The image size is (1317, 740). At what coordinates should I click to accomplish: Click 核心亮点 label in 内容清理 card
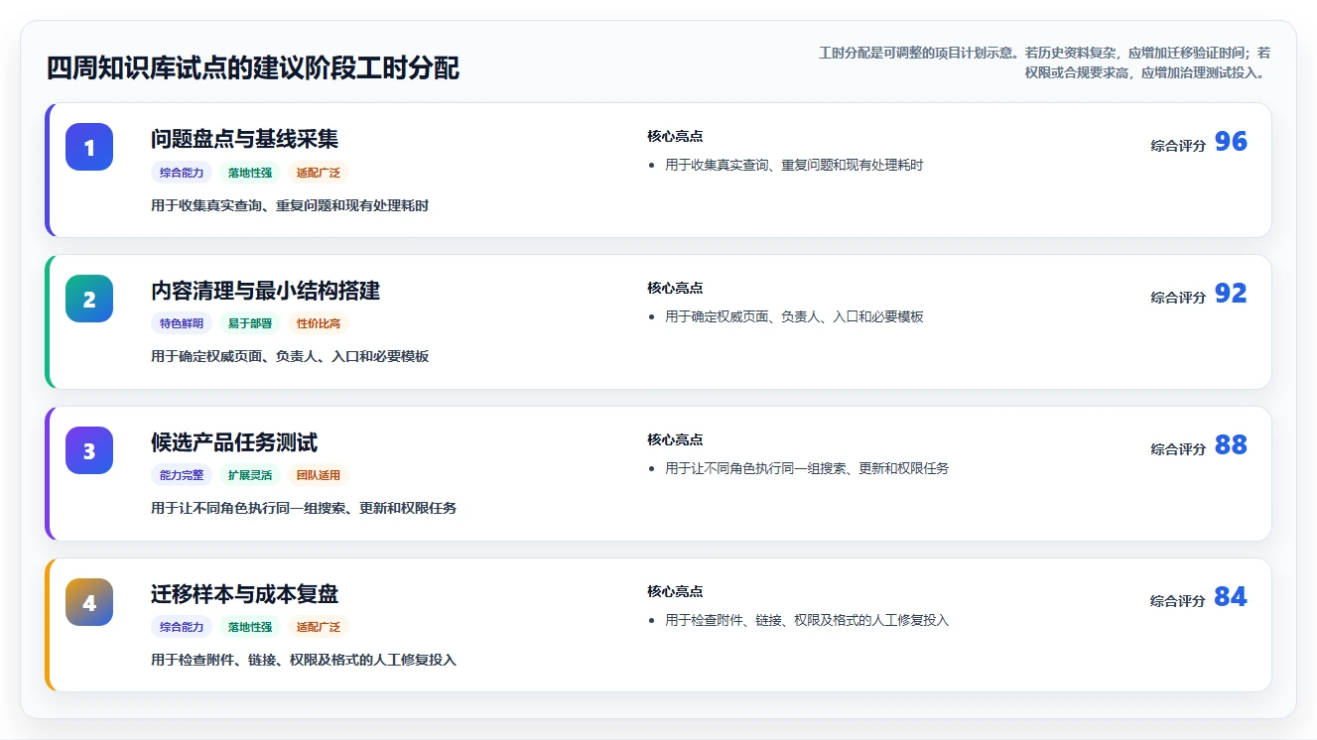675,288
